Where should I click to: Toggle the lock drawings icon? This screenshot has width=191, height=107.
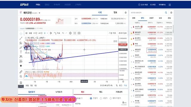click(21, 83)
